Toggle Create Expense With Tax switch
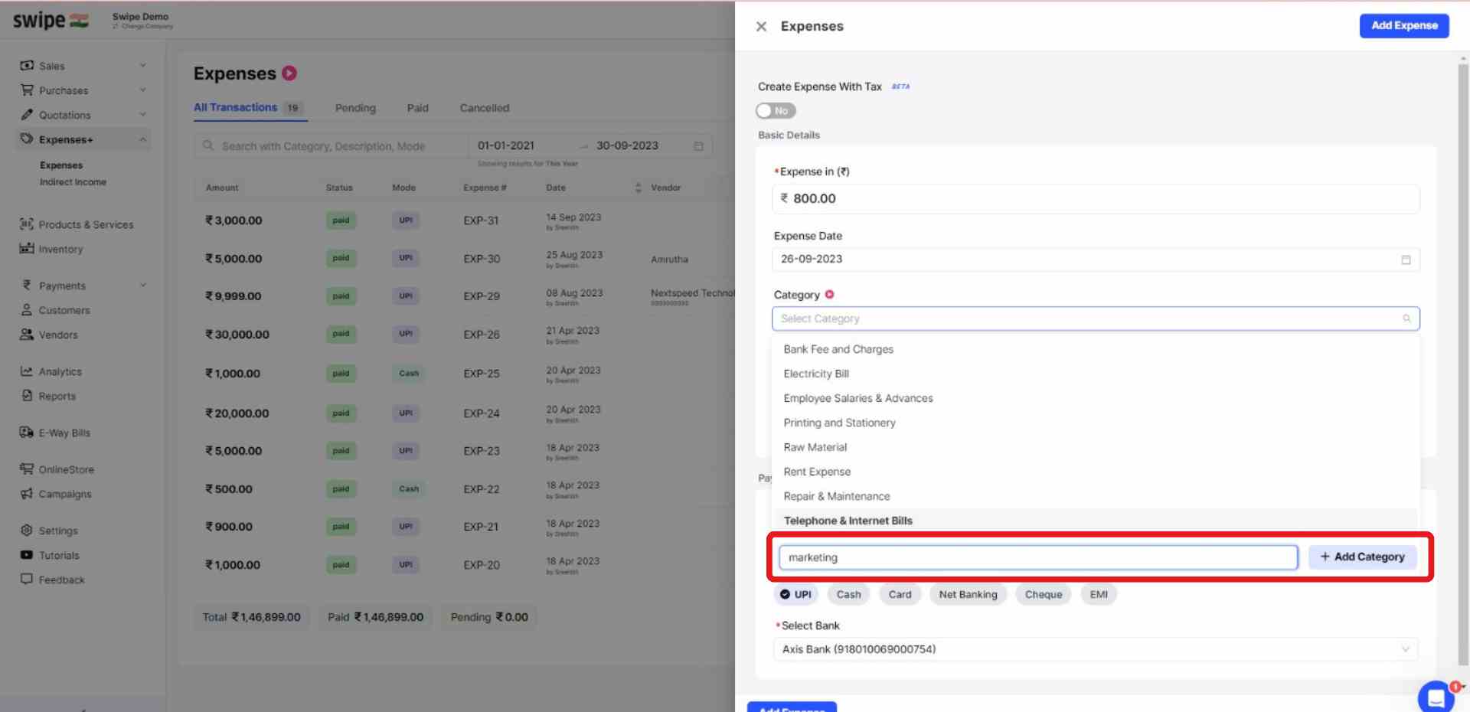The width and height of the screenshot is (1470, 712). tap(776, 111)
